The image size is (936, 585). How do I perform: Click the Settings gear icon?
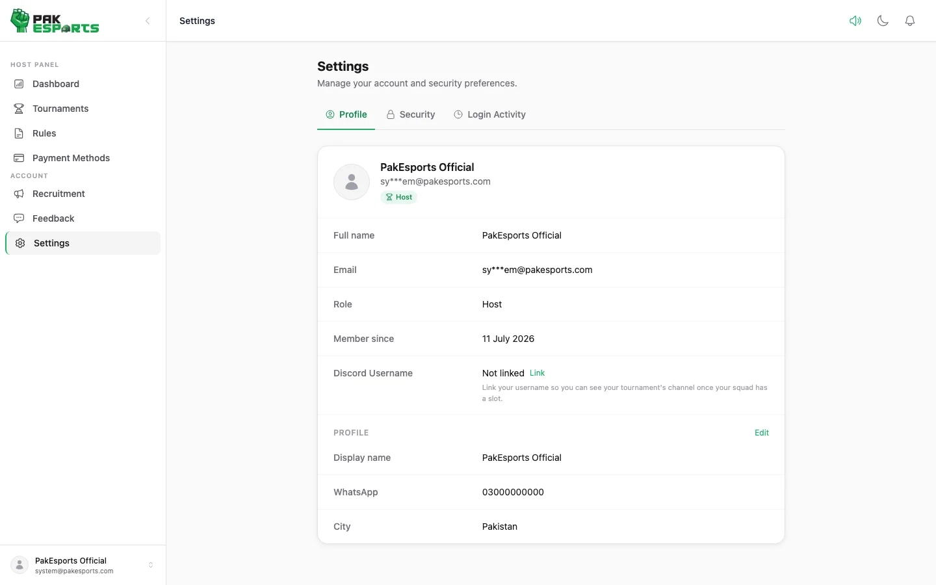20,243
